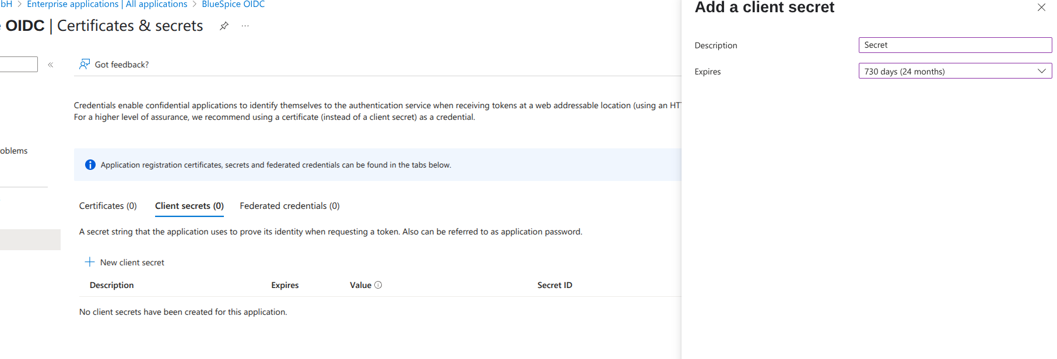
Task: Open the Federated credentials tab
Action: (x=289, y=206)
